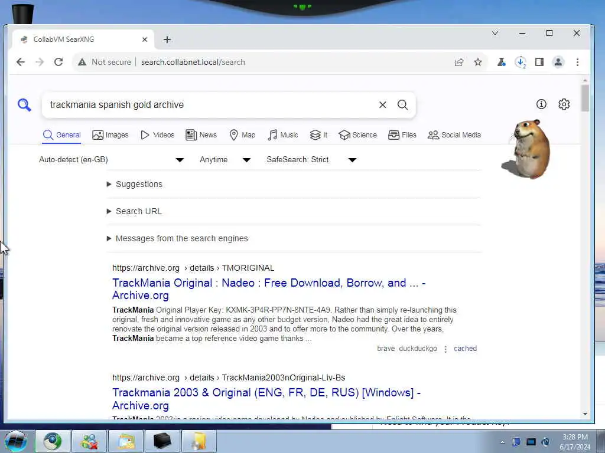Expand the Suggestions section

135,184
